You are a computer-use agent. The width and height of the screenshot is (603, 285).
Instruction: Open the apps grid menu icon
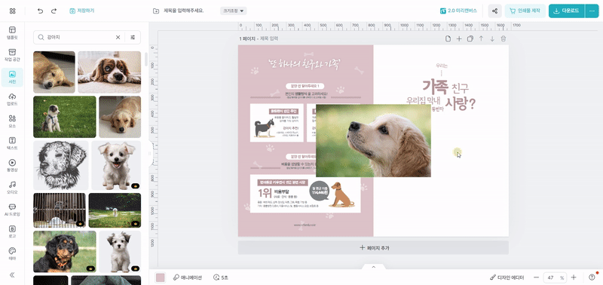coord(12,11)
